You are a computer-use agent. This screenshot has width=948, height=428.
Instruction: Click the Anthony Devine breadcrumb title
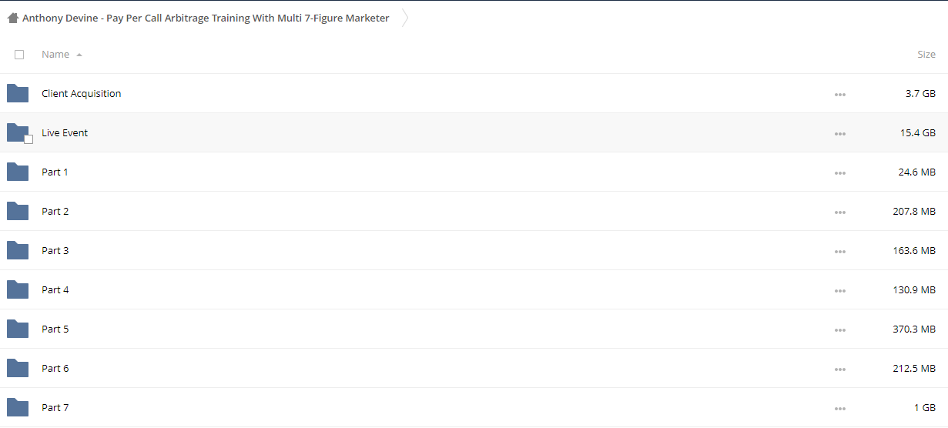[206, 18]
